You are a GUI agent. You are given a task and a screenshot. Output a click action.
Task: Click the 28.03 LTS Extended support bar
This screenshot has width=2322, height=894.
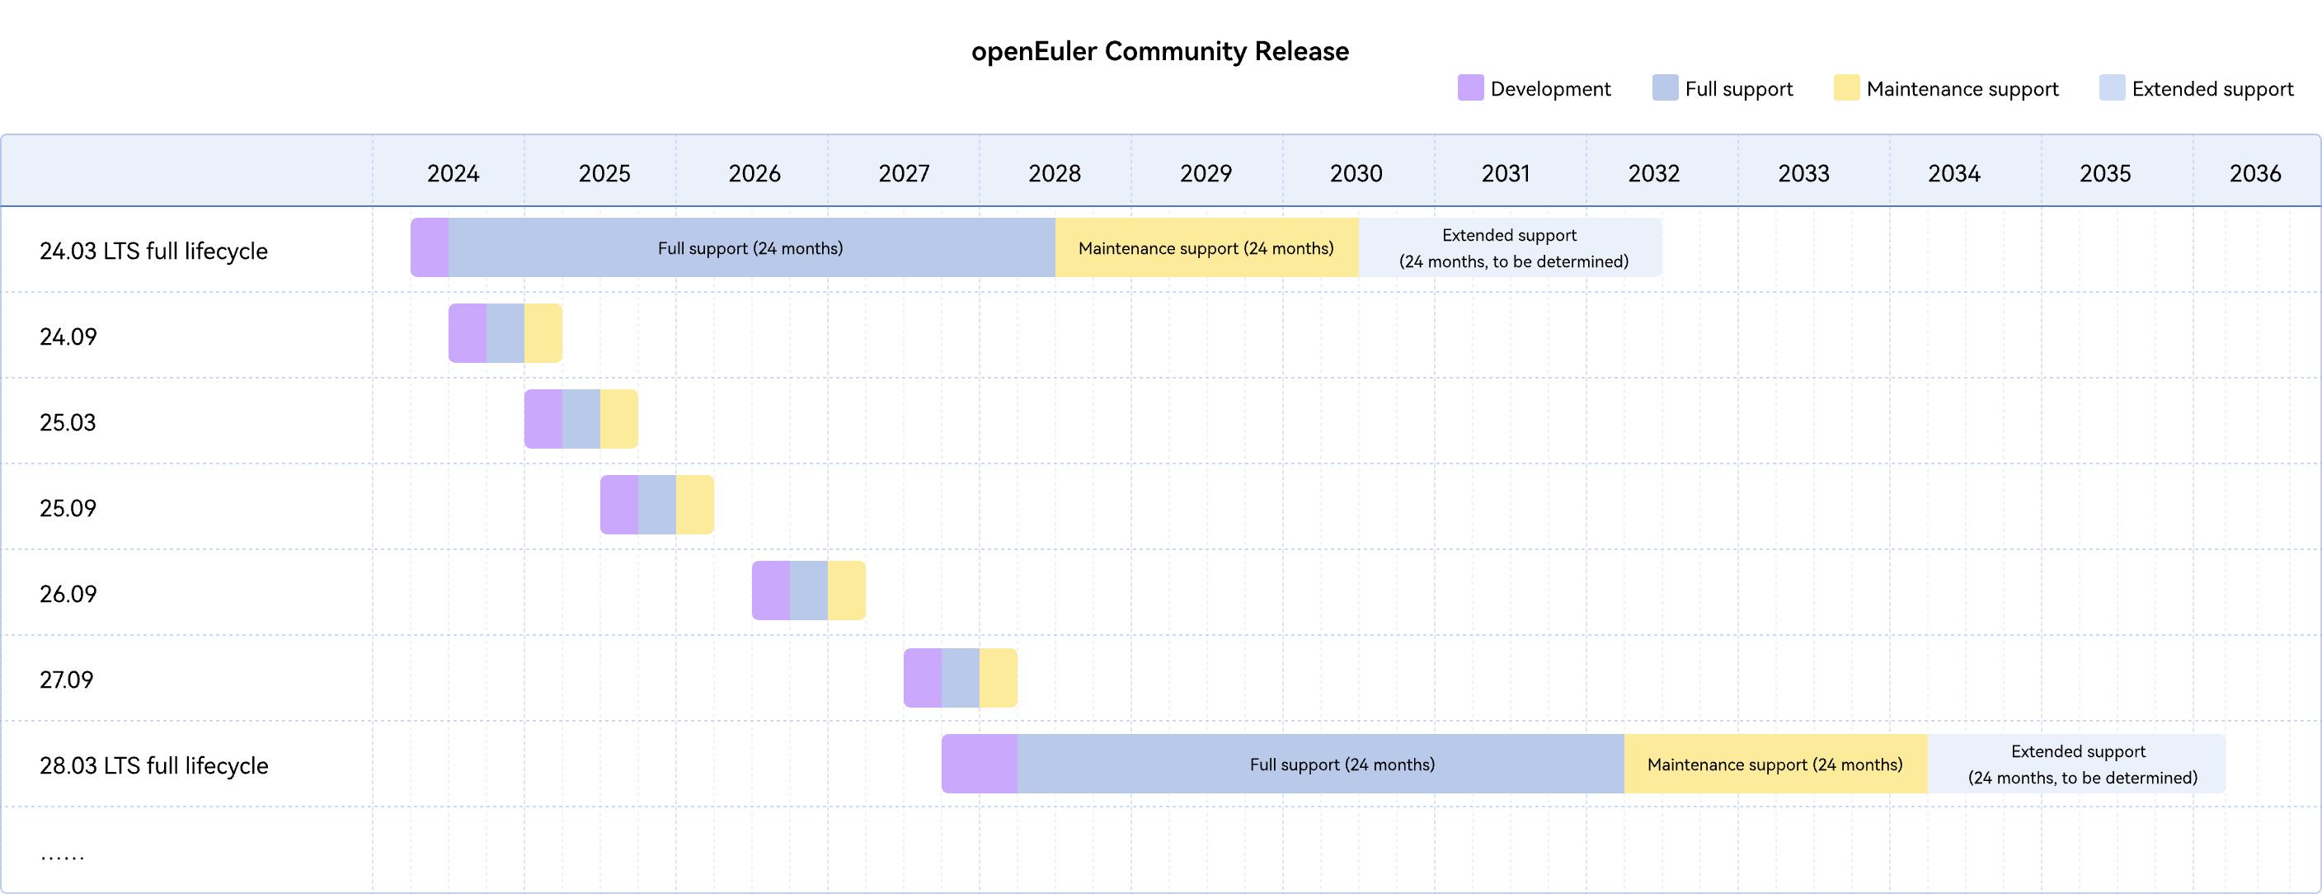(2077, 765)
